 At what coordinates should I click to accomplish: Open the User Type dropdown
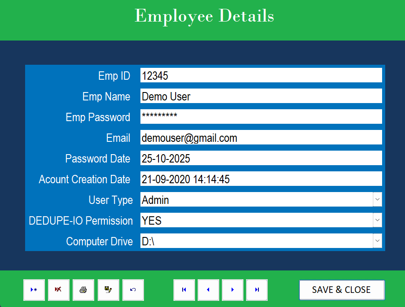(x=377, y=200)
